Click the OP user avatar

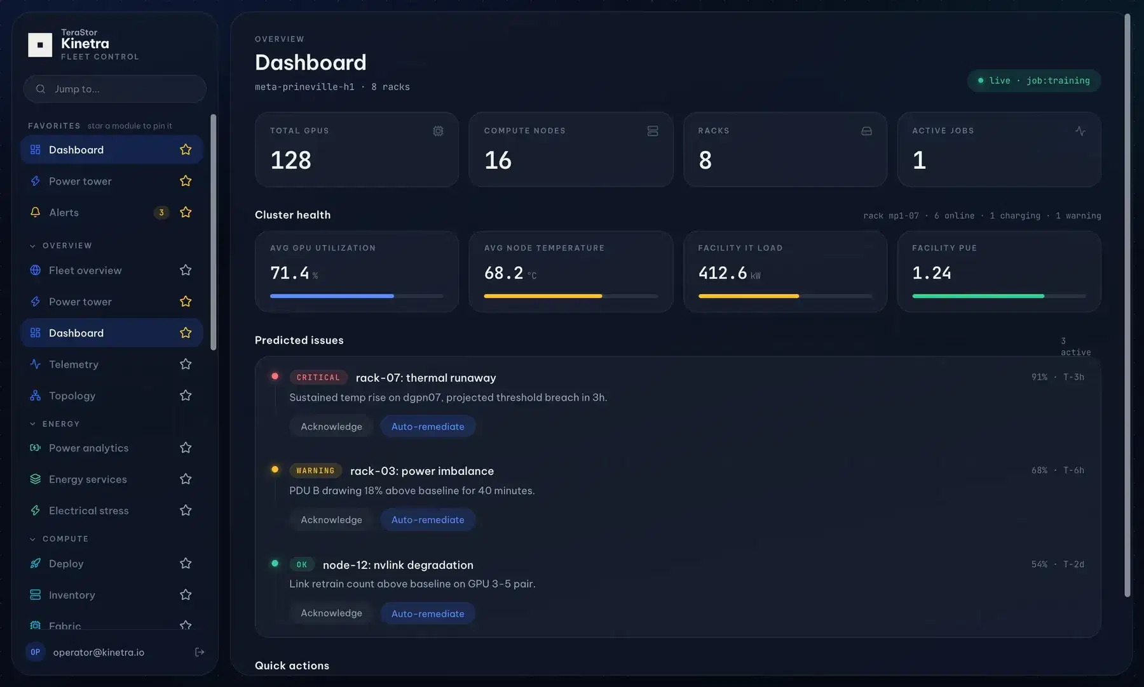click(x=36, y=652)
